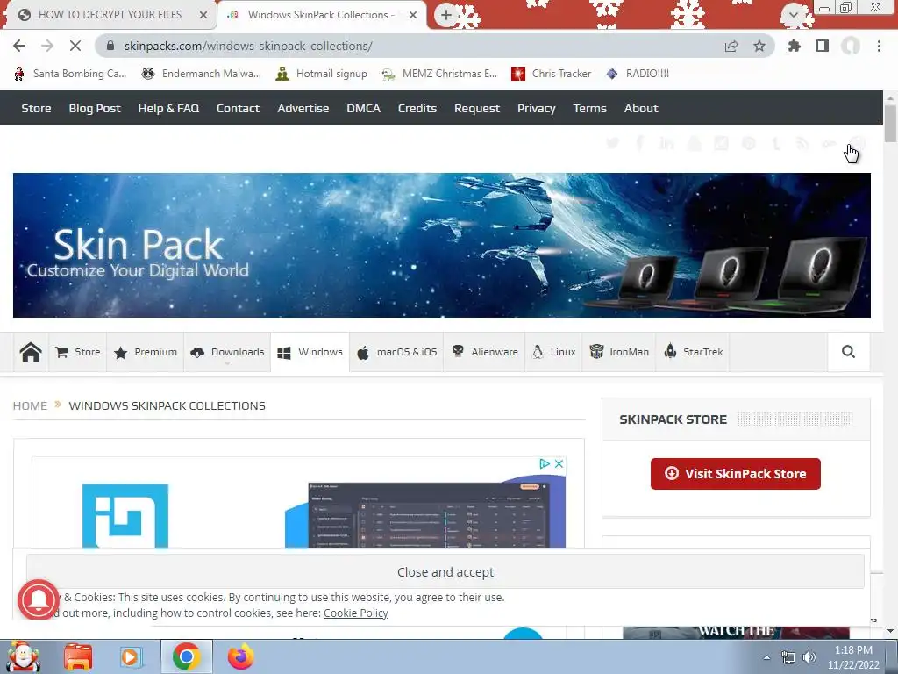Click the network tray icon

coord(788,657)
